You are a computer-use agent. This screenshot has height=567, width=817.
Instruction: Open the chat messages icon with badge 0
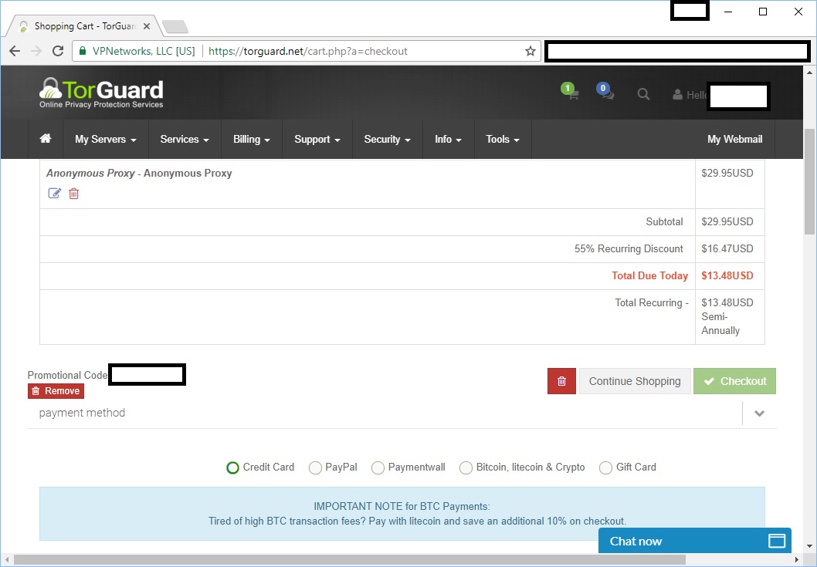[x=606, y=92]
